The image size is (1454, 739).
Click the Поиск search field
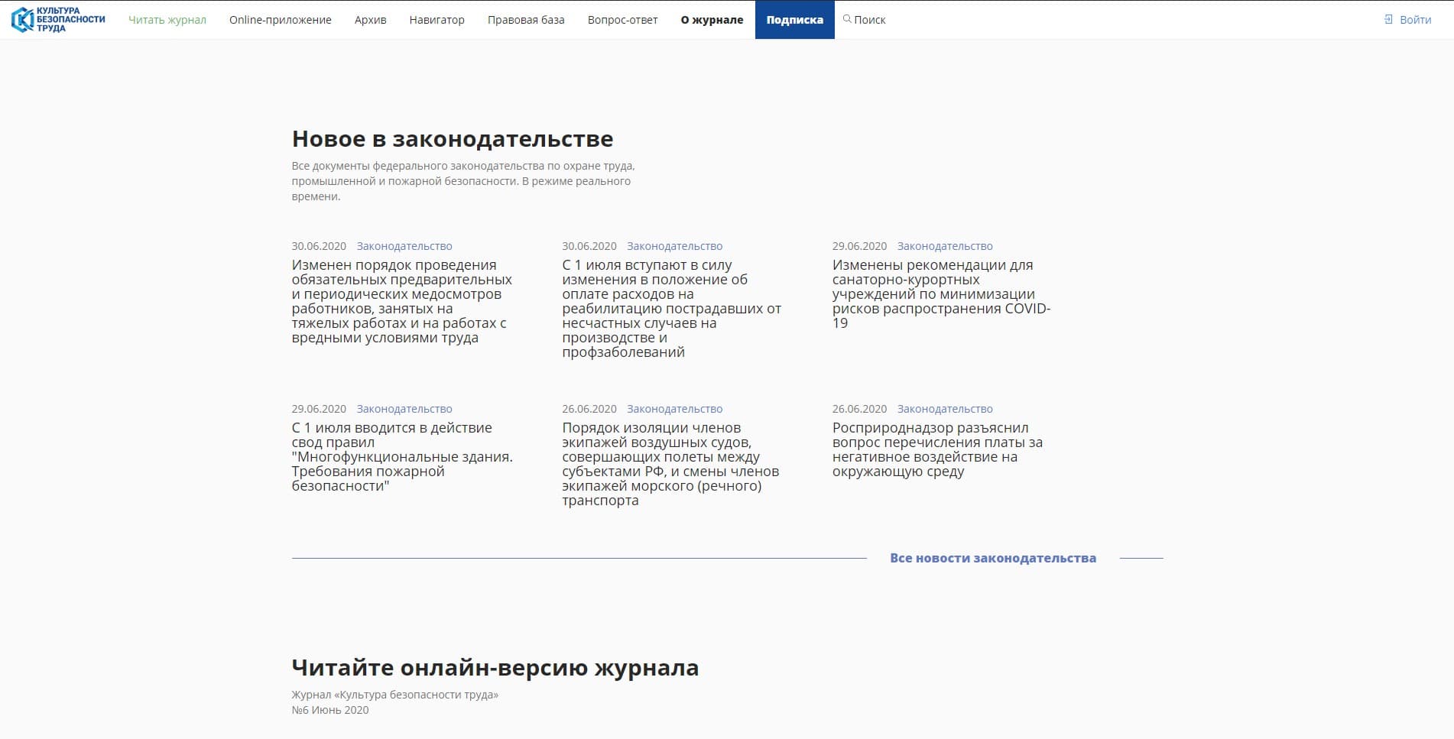870,20
